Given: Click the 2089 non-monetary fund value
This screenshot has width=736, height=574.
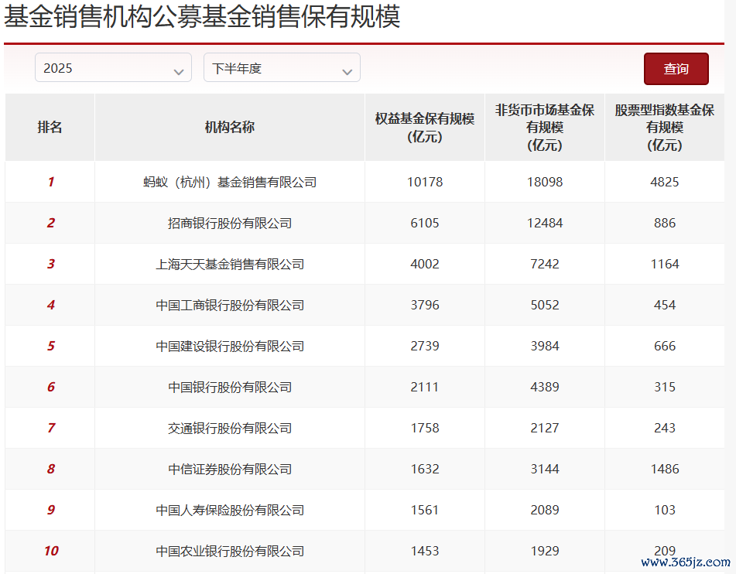Looking at the screenshot, I should [x=545, y=510].
